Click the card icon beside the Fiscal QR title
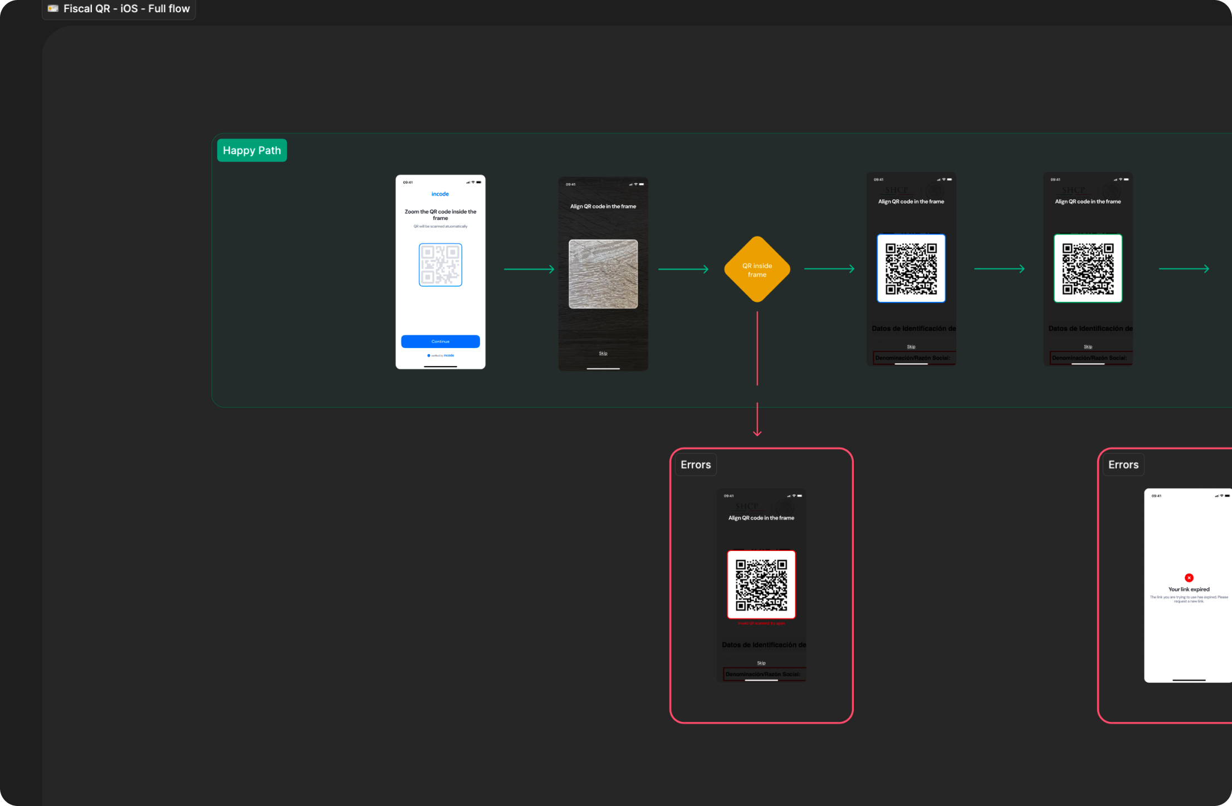The width and height of the screenshot is (1232, 806). tap(53, 8)
